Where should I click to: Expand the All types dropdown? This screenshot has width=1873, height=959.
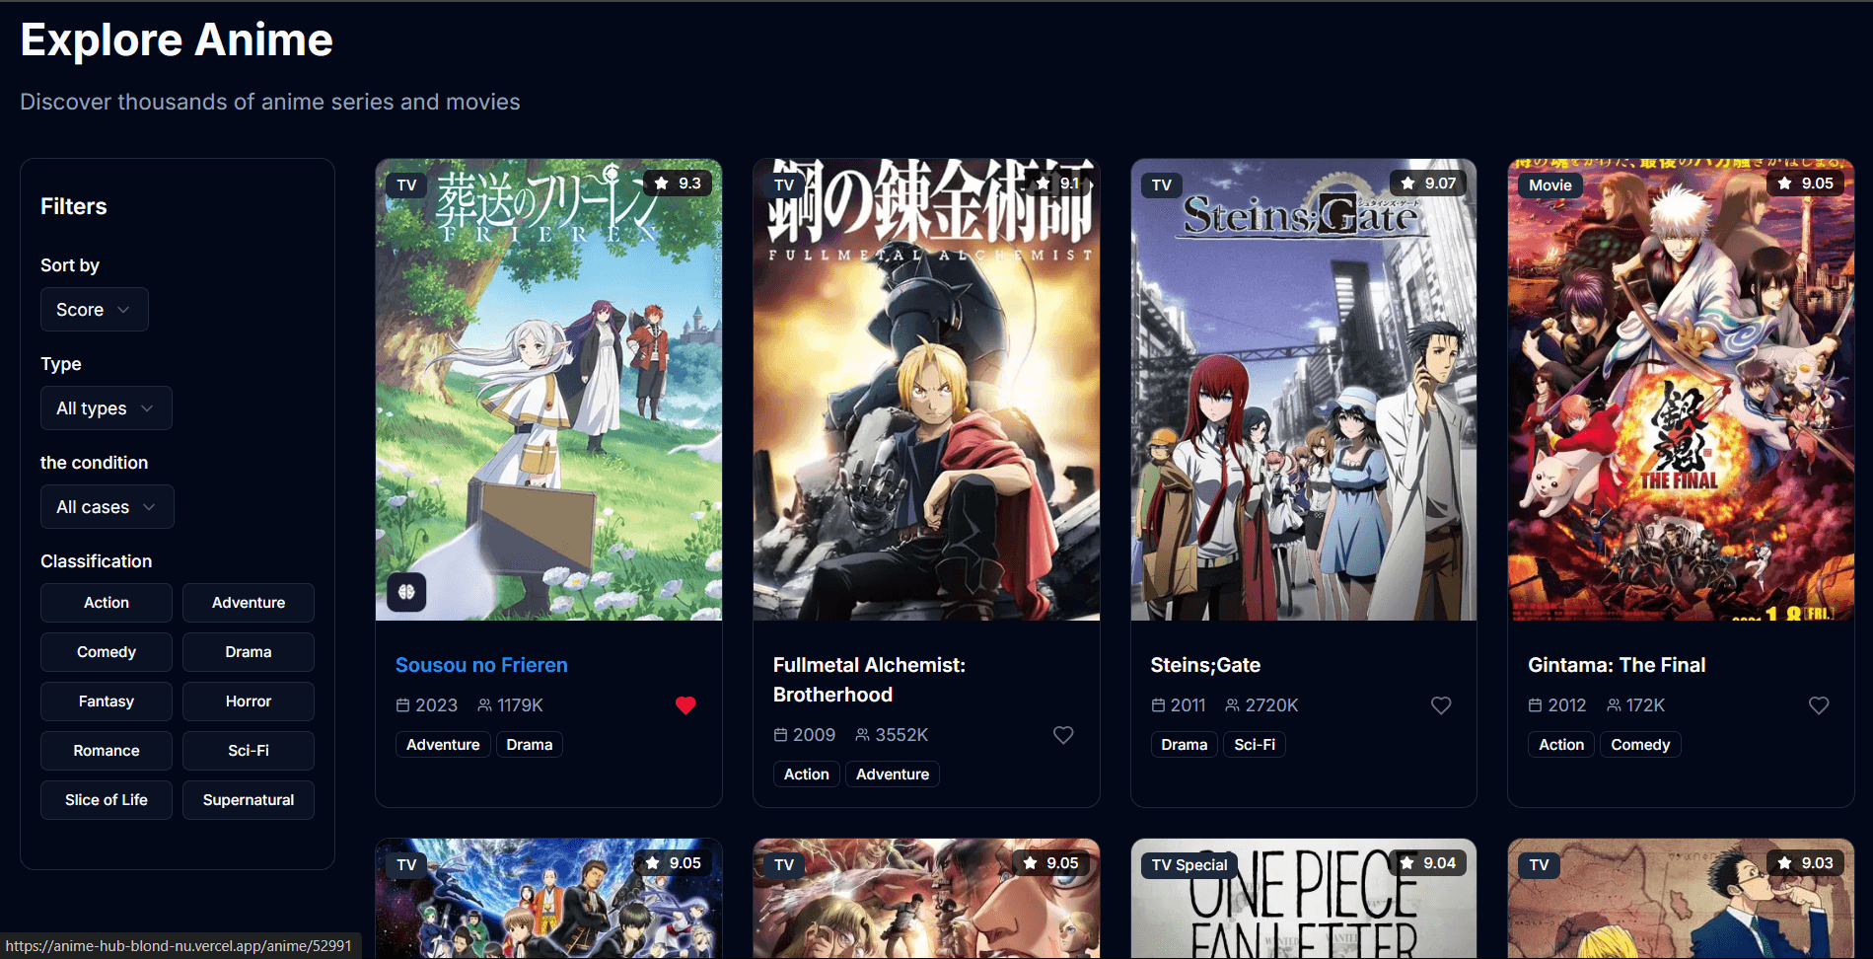[x=106, y=408]
